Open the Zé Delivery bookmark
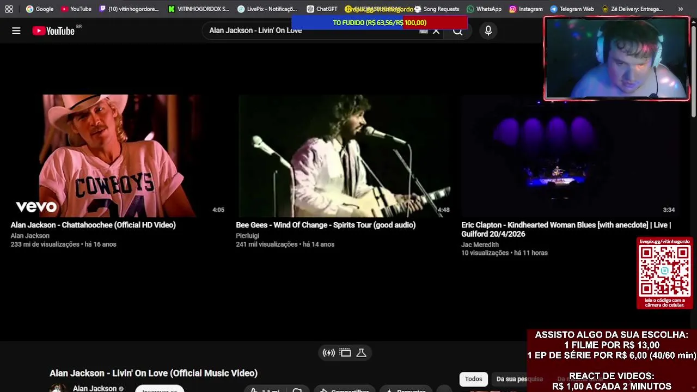The image size is (697, 392). (632, 9)
